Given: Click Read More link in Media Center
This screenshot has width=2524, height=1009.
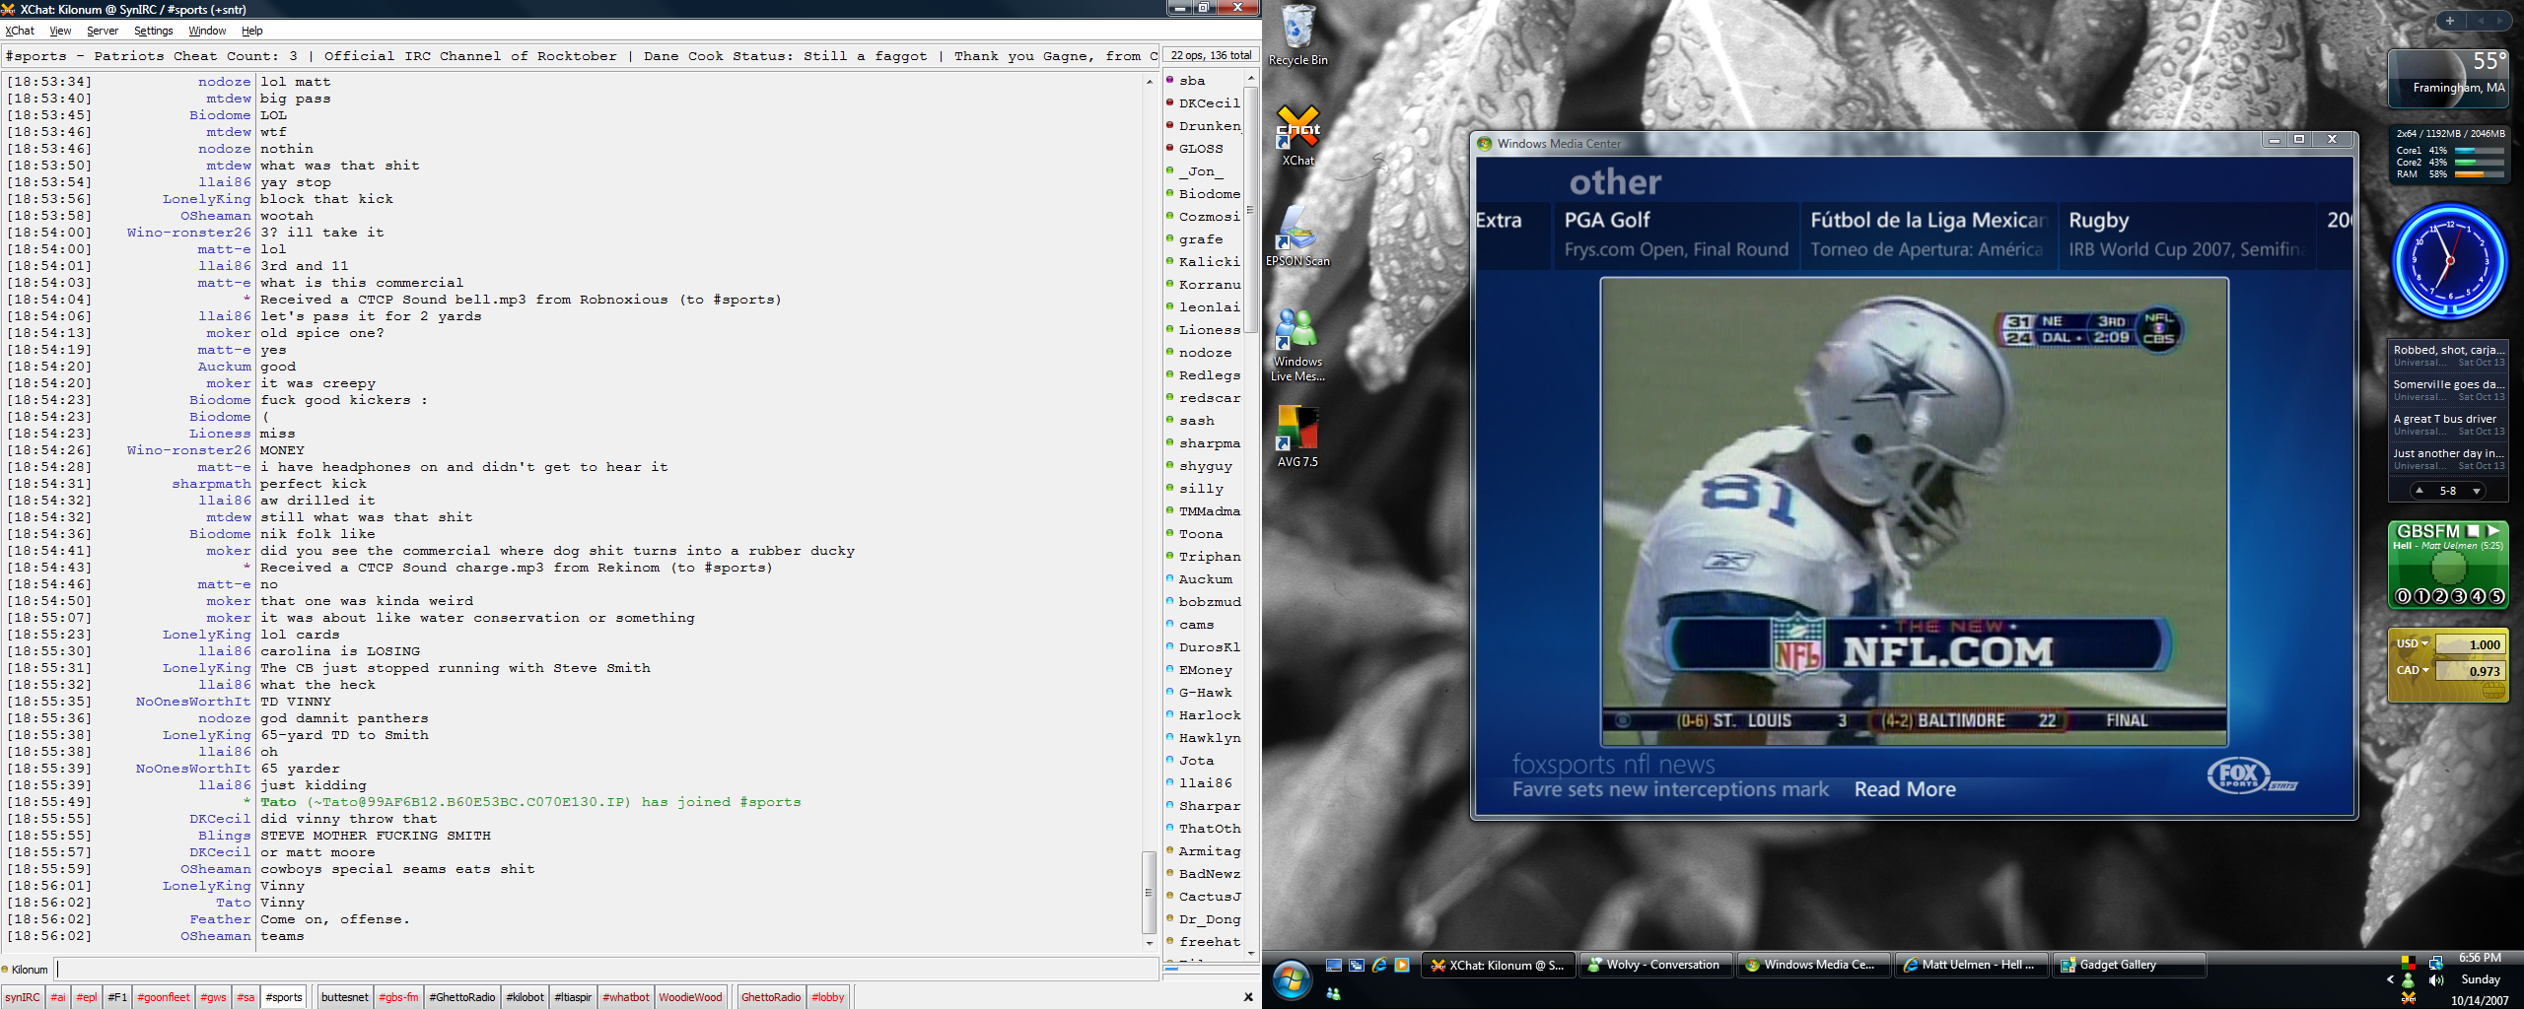Looking at the screenshot, I should [1905, 789].
